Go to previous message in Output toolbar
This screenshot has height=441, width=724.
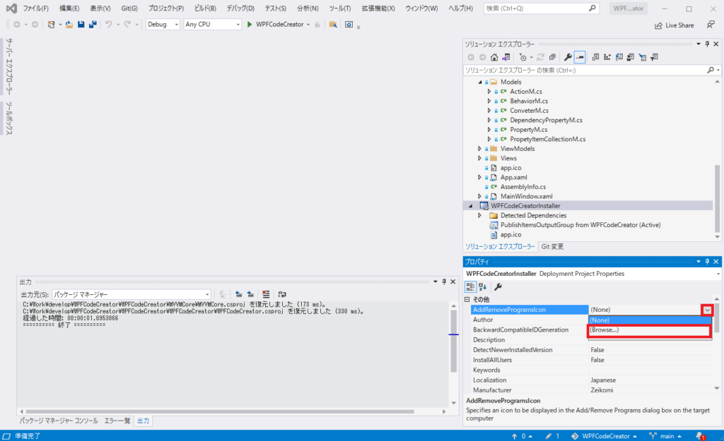238,294
